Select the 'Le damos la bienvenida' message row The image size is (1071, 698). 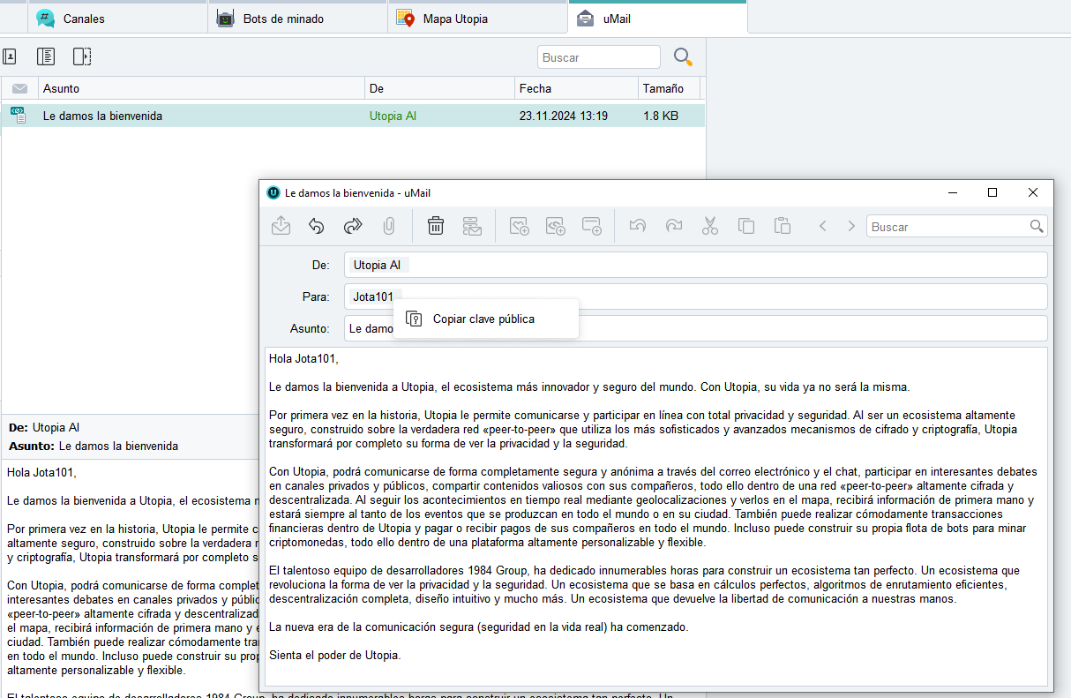coord(353,116)
